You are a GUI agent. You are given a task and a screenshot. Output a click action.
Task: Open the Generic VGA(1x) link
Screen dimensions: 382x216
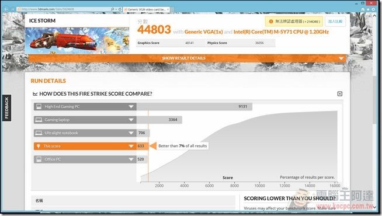(x=204, y=32)
